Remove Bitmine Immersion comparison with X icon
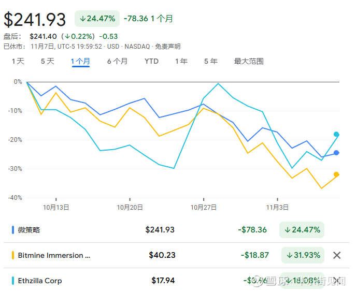The width and height of the screenshot is (356, 292). coord(337,255)
